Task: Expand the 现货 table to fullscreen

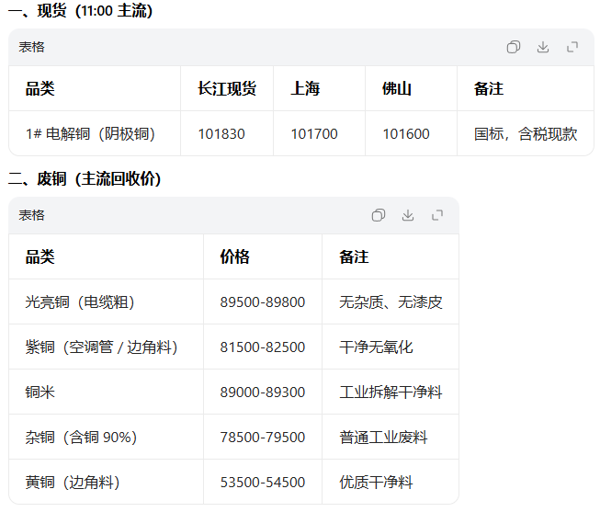Action: (572, 47)
